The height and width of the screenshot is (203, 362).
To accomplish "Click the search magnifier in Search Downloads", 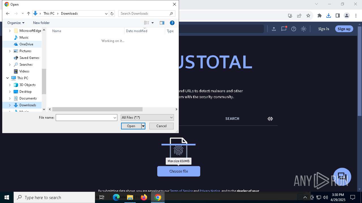I will 171,14.
